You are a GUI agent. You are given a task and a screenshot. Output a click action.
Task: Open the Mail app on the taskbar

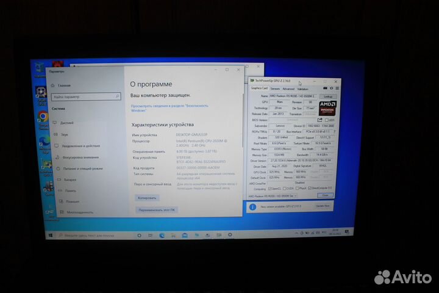(x=185, y=235)
